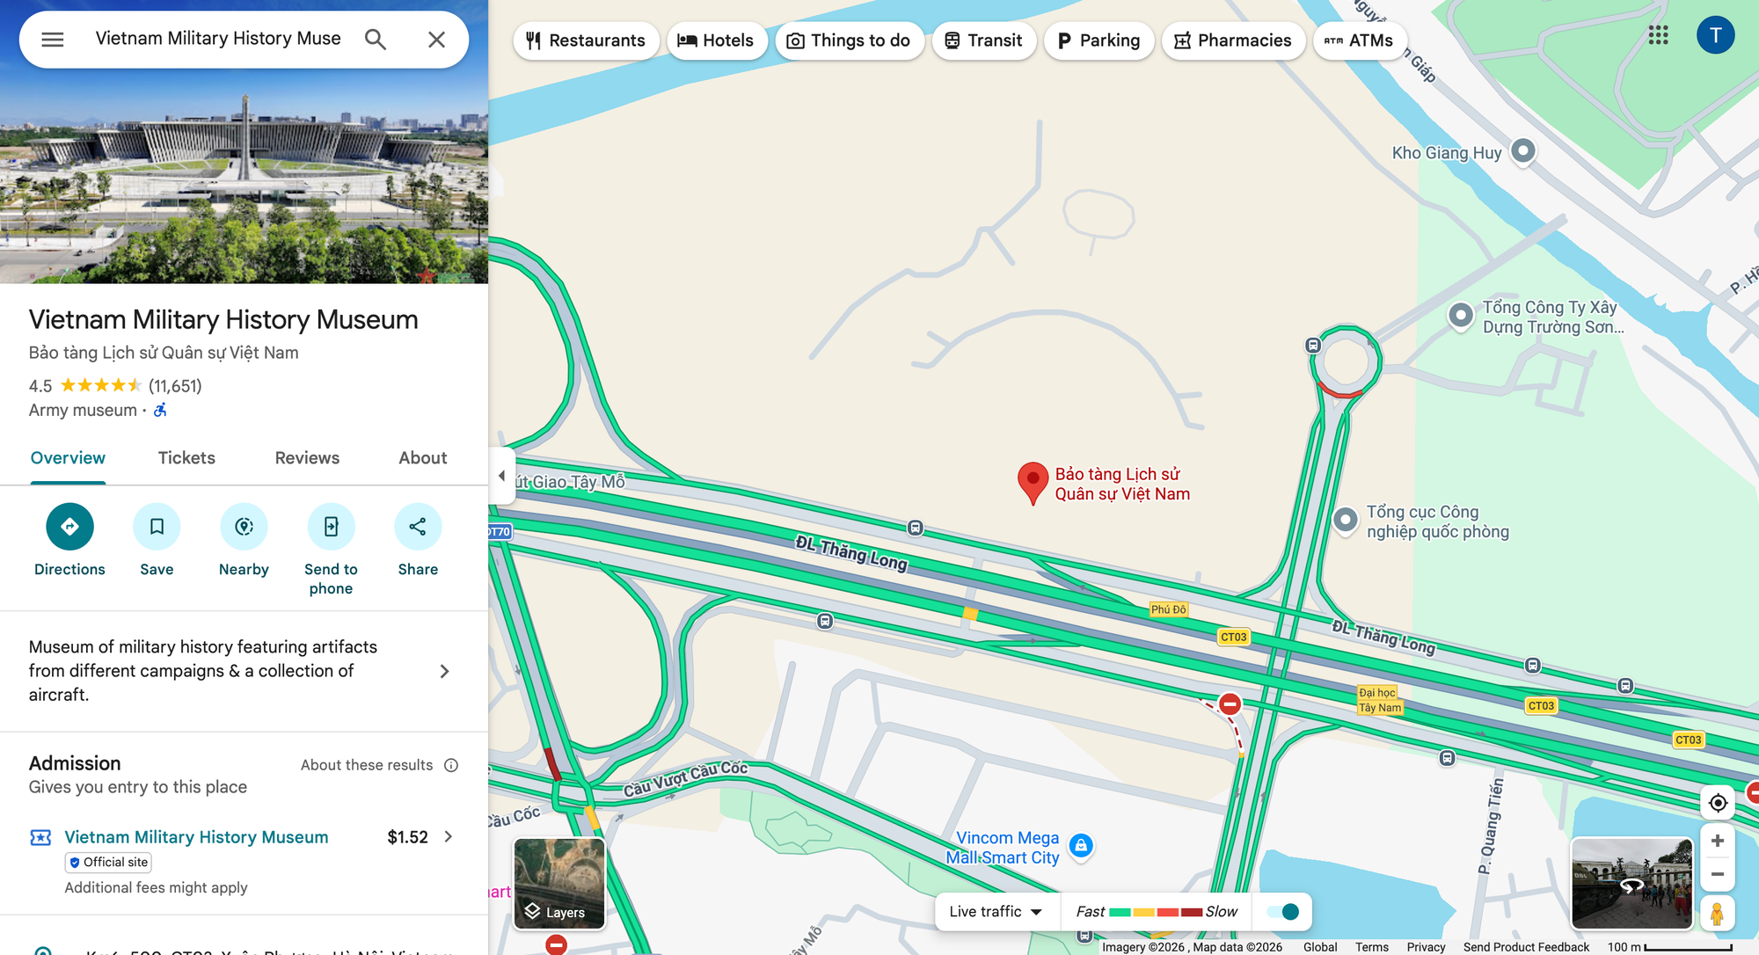
Task: Click the Send to phone icon
Action: pos(331,527)
